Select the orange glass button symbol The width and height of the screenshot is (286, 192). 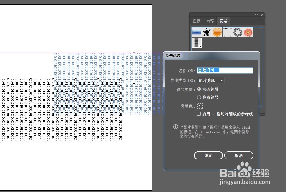217,32
